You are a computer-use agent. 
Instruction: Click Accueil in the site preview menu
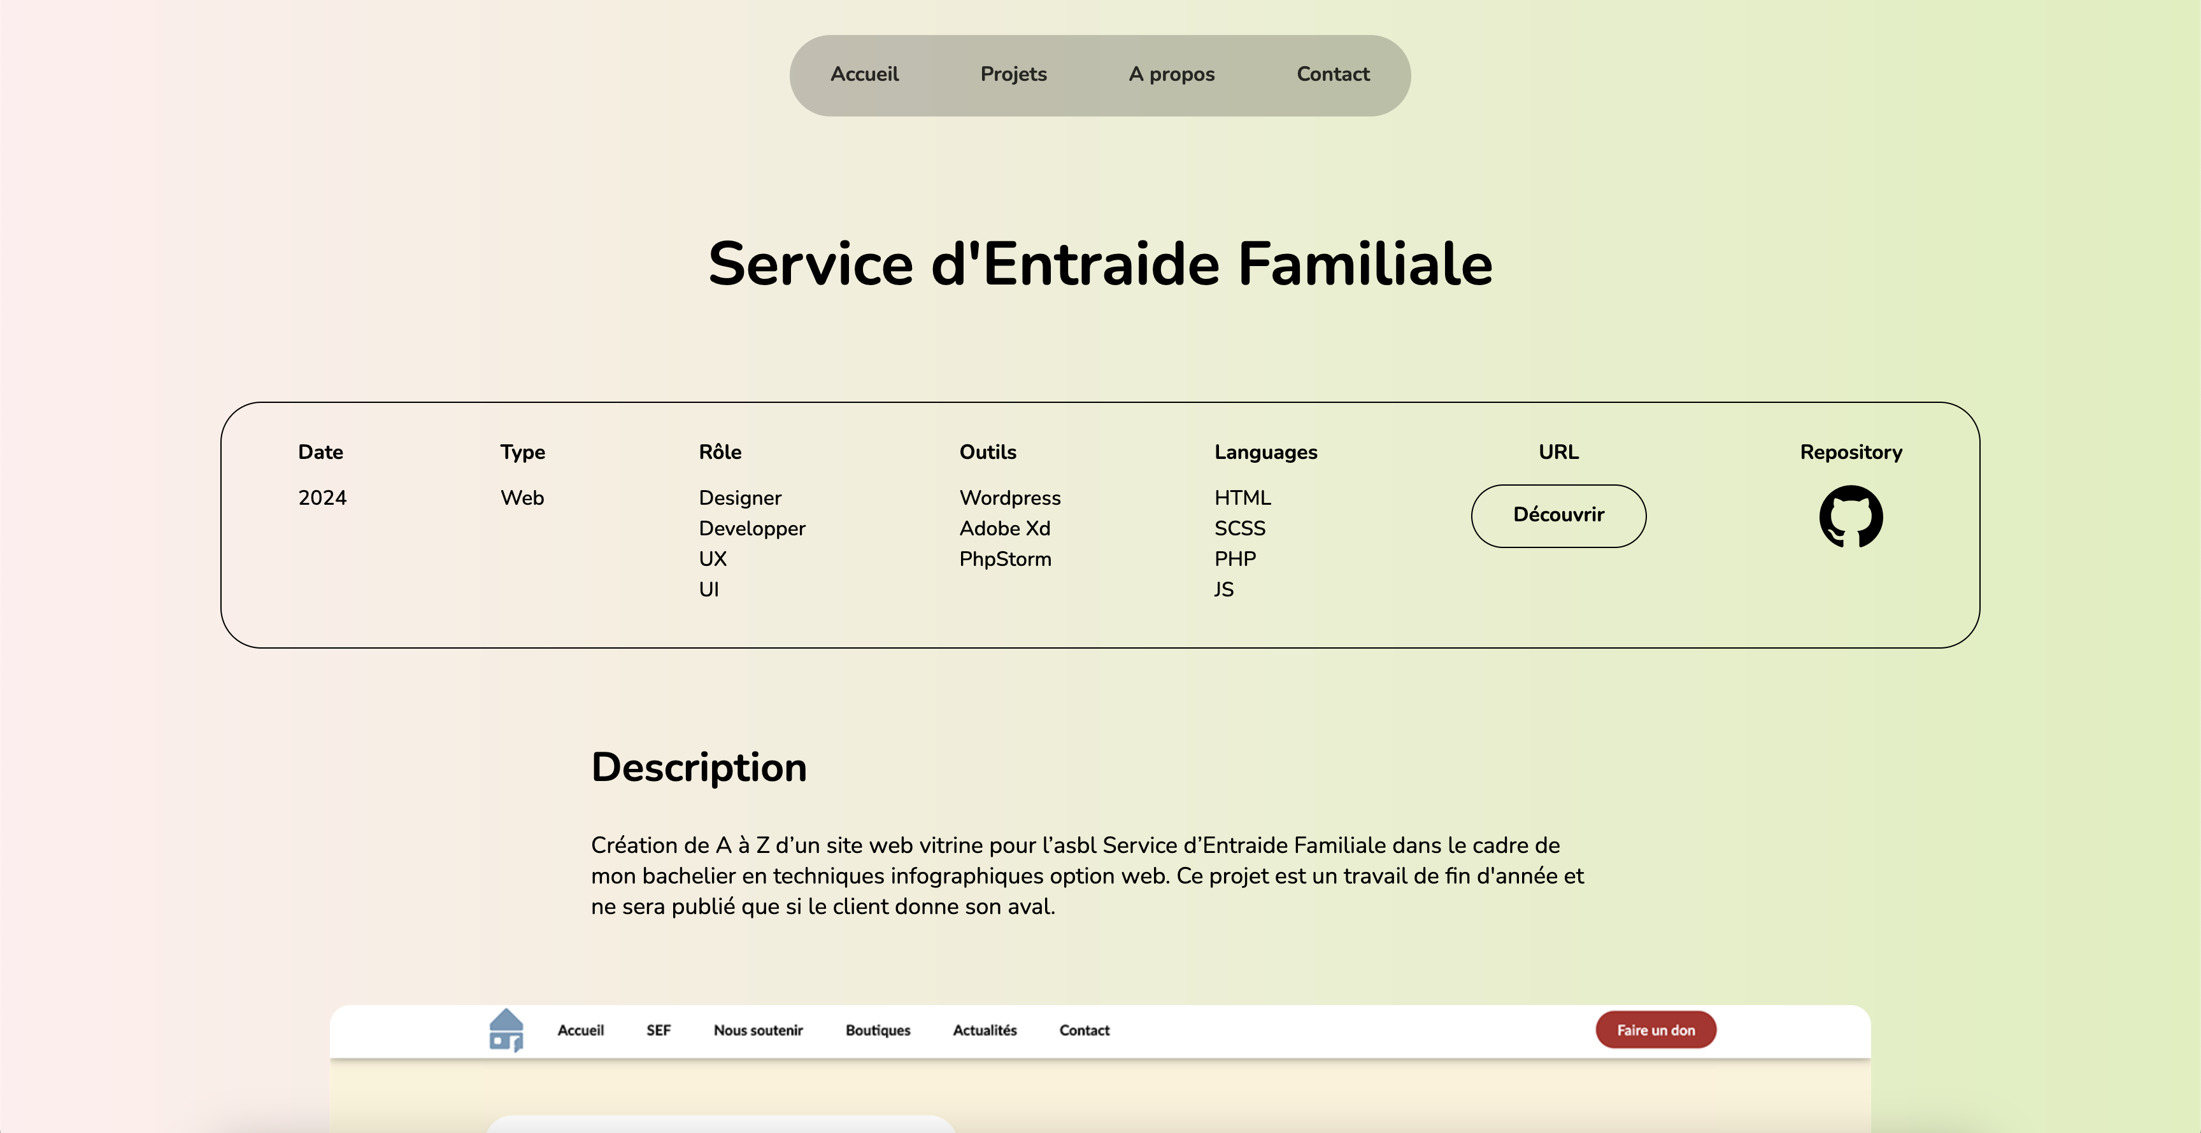(580, 1030)
